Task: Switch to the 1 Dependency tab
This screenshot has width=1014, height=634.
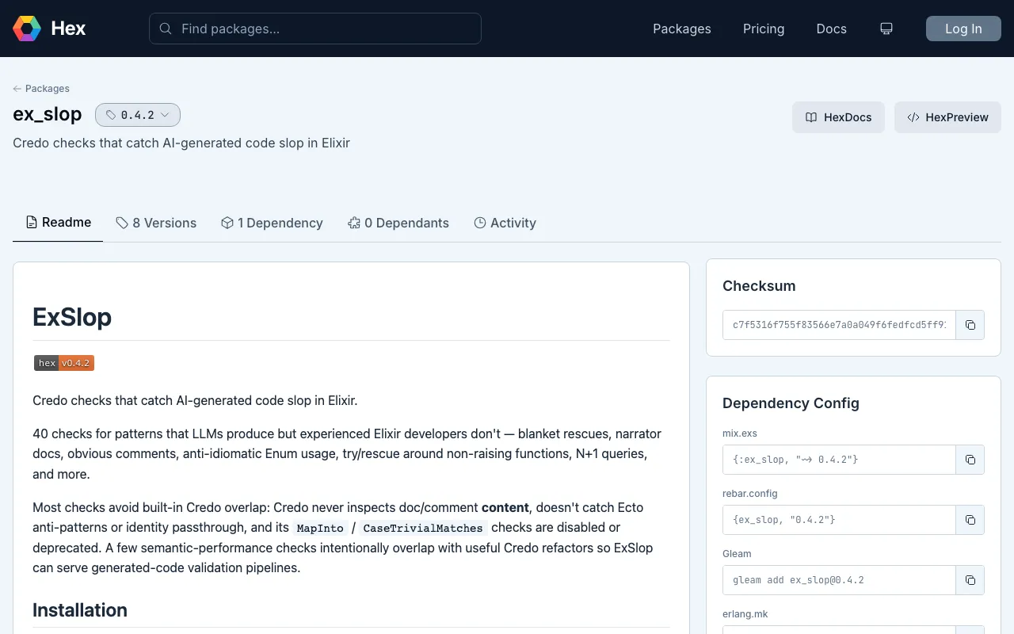Action: point(272,223)
